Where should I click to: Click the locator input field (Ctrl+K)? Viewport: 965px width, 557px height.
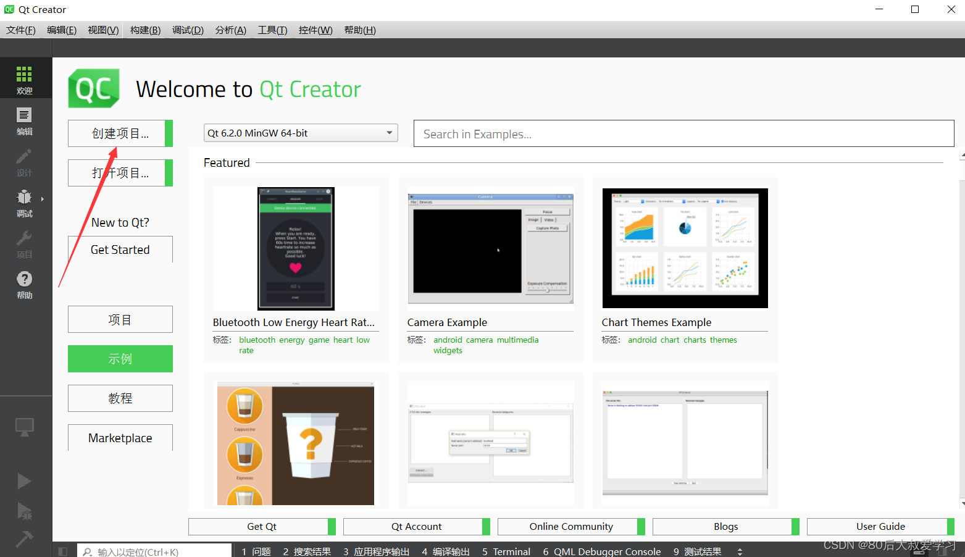pyautogui.click(x=154, y=551)
